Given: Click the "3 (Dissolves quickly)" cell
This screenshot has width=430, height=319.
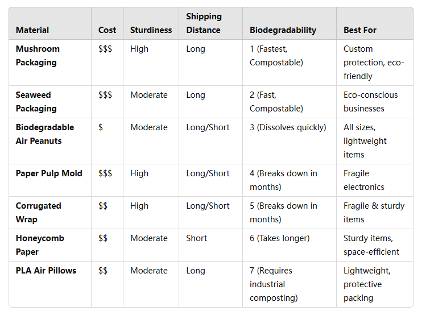Looking at the screenshot, I should pos(288,127).
